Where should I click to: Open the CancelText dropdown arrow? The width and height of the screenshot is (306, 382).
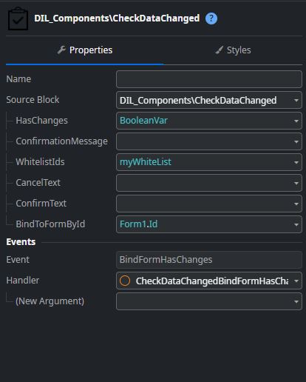coord(296,183)
